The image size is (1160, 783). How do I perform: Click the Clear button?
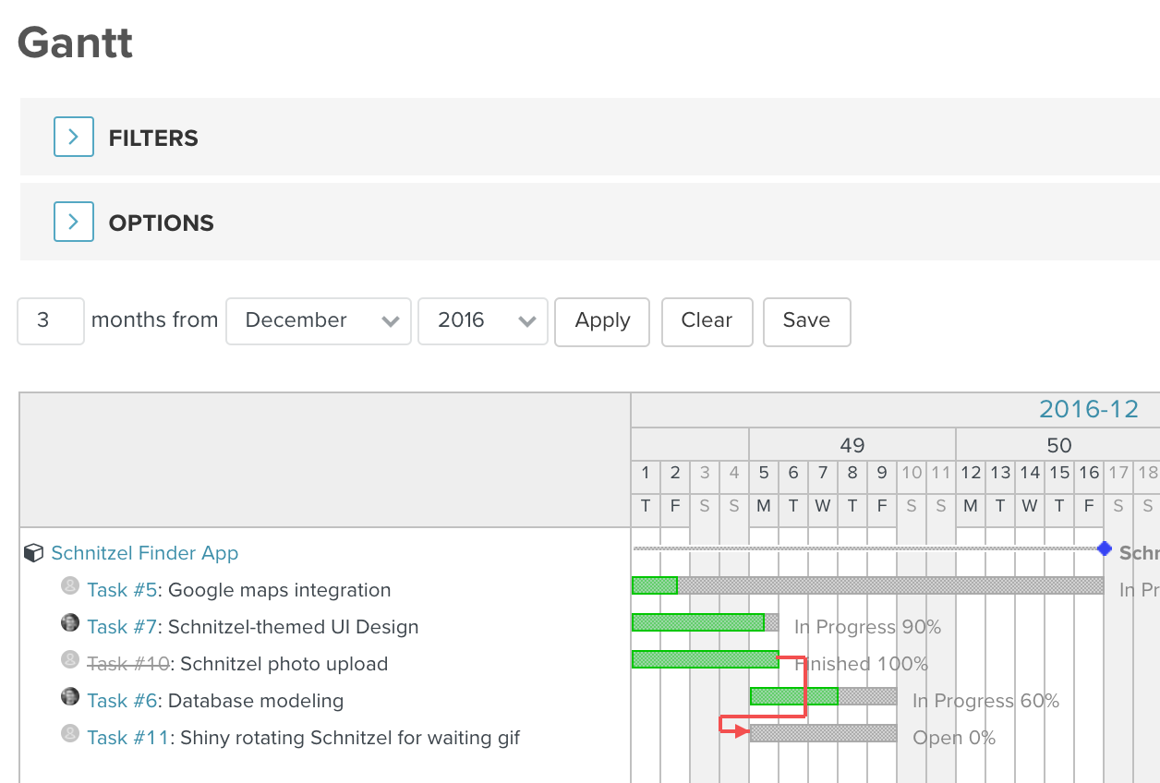[707, 321]
